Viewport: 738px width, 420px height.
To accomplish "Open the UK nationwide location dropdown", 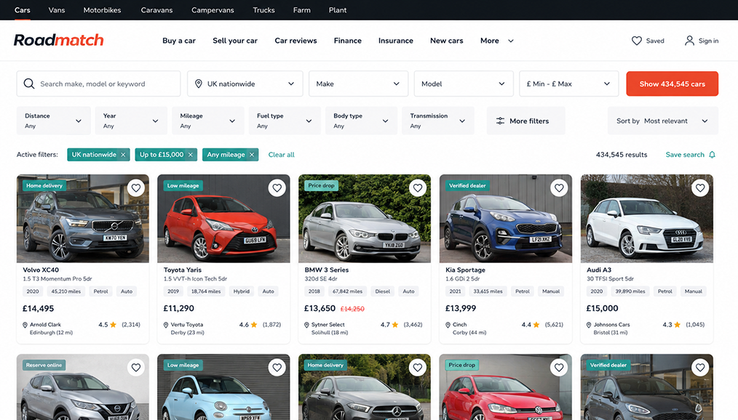I will coord(245,84).
